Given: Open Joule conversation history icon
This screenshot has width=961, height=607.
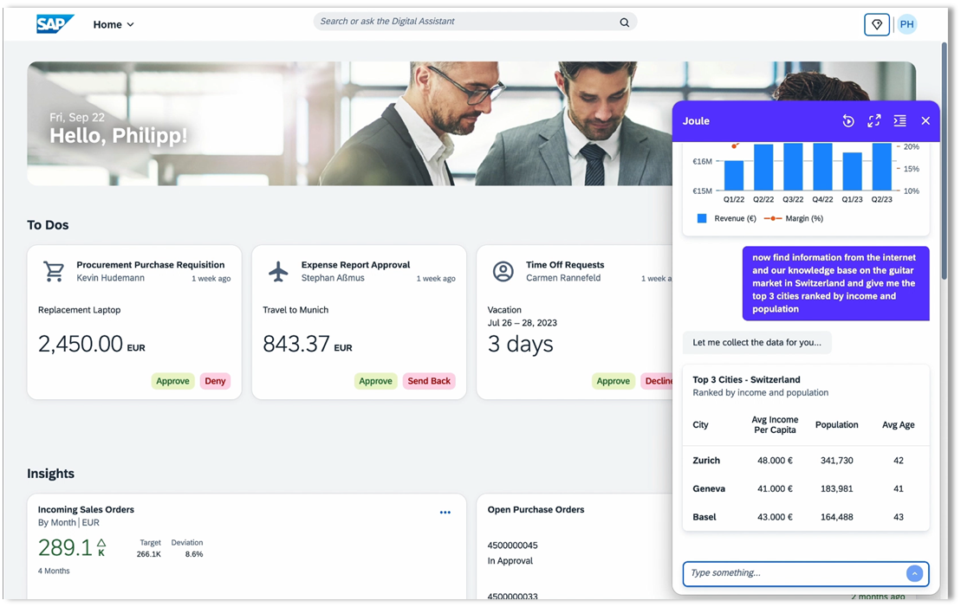Looking at the screenshot, I should tap(848, 121).
